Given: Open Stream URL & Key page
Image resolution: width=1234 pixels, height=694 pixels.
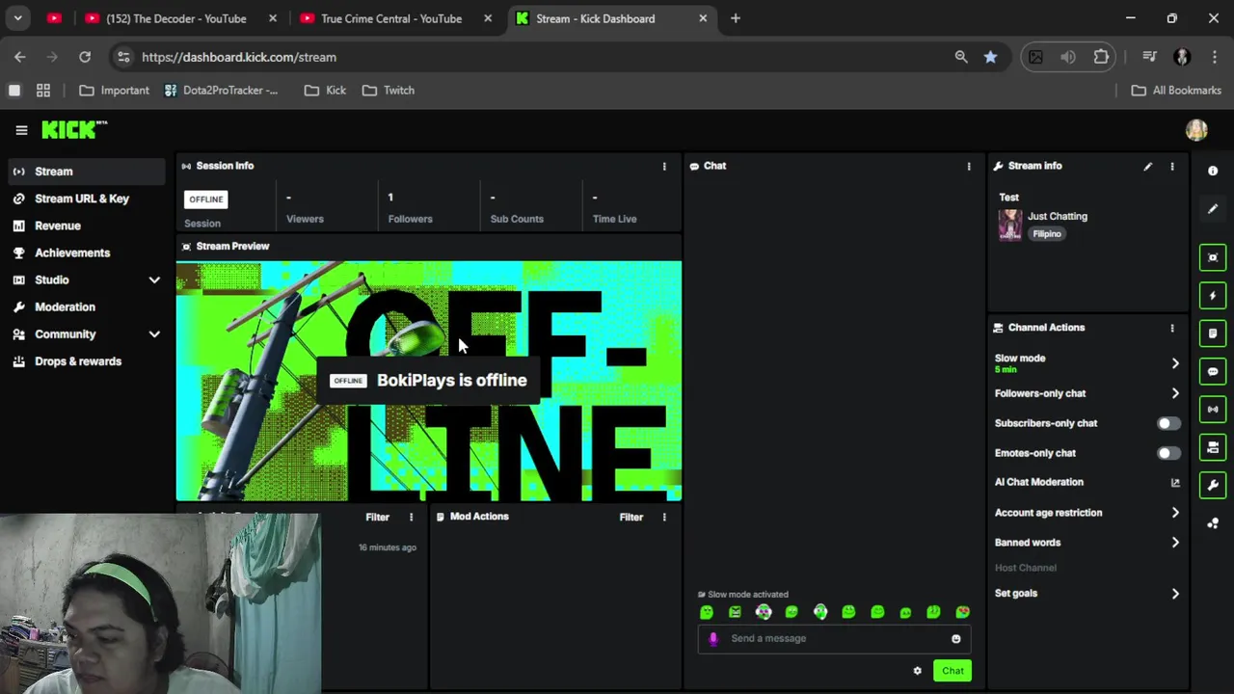Looking at the screenshot, I should click(x=87, y=199).
